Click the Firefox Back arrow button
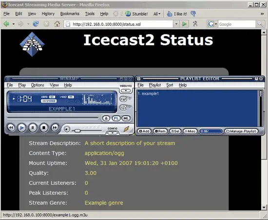 pyautogui.click(x=7, y=24)
